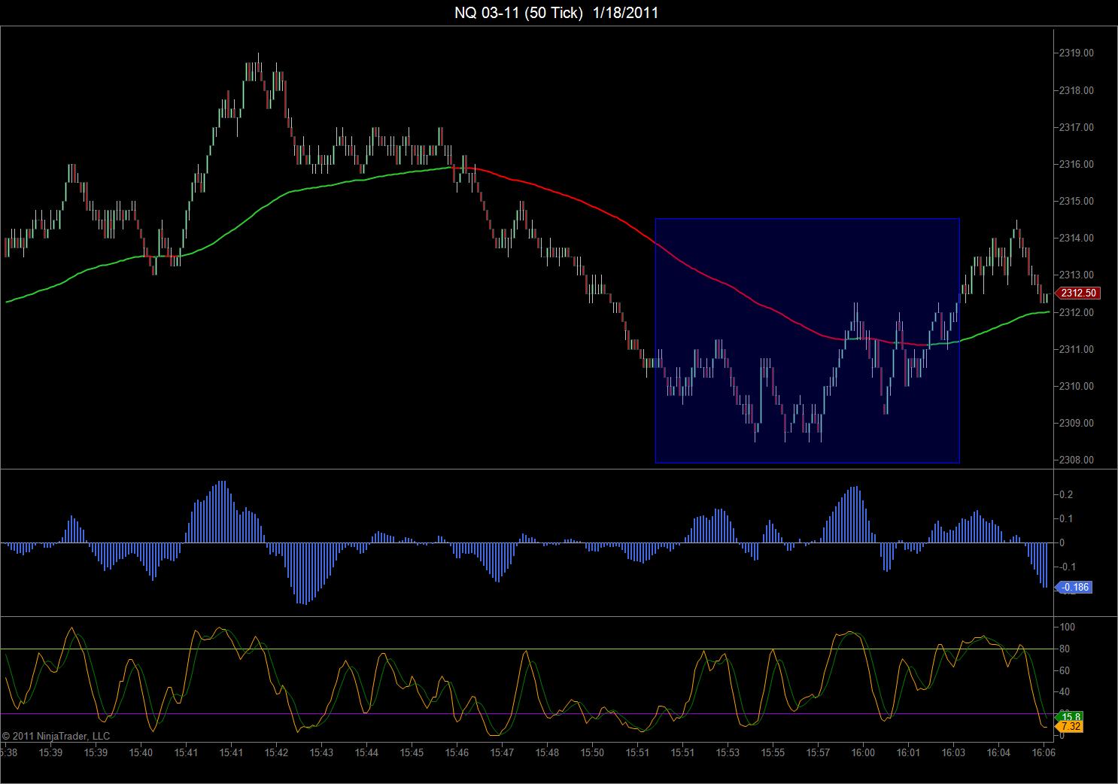This screenshot has height=784, width=1118.
Task: Select the green 15.8 stochastic value marker
Action: (1071, 716)
